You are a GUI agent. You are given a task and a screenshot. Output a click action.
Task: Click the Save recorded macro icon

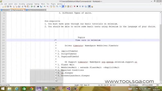[x=86, y=7]
